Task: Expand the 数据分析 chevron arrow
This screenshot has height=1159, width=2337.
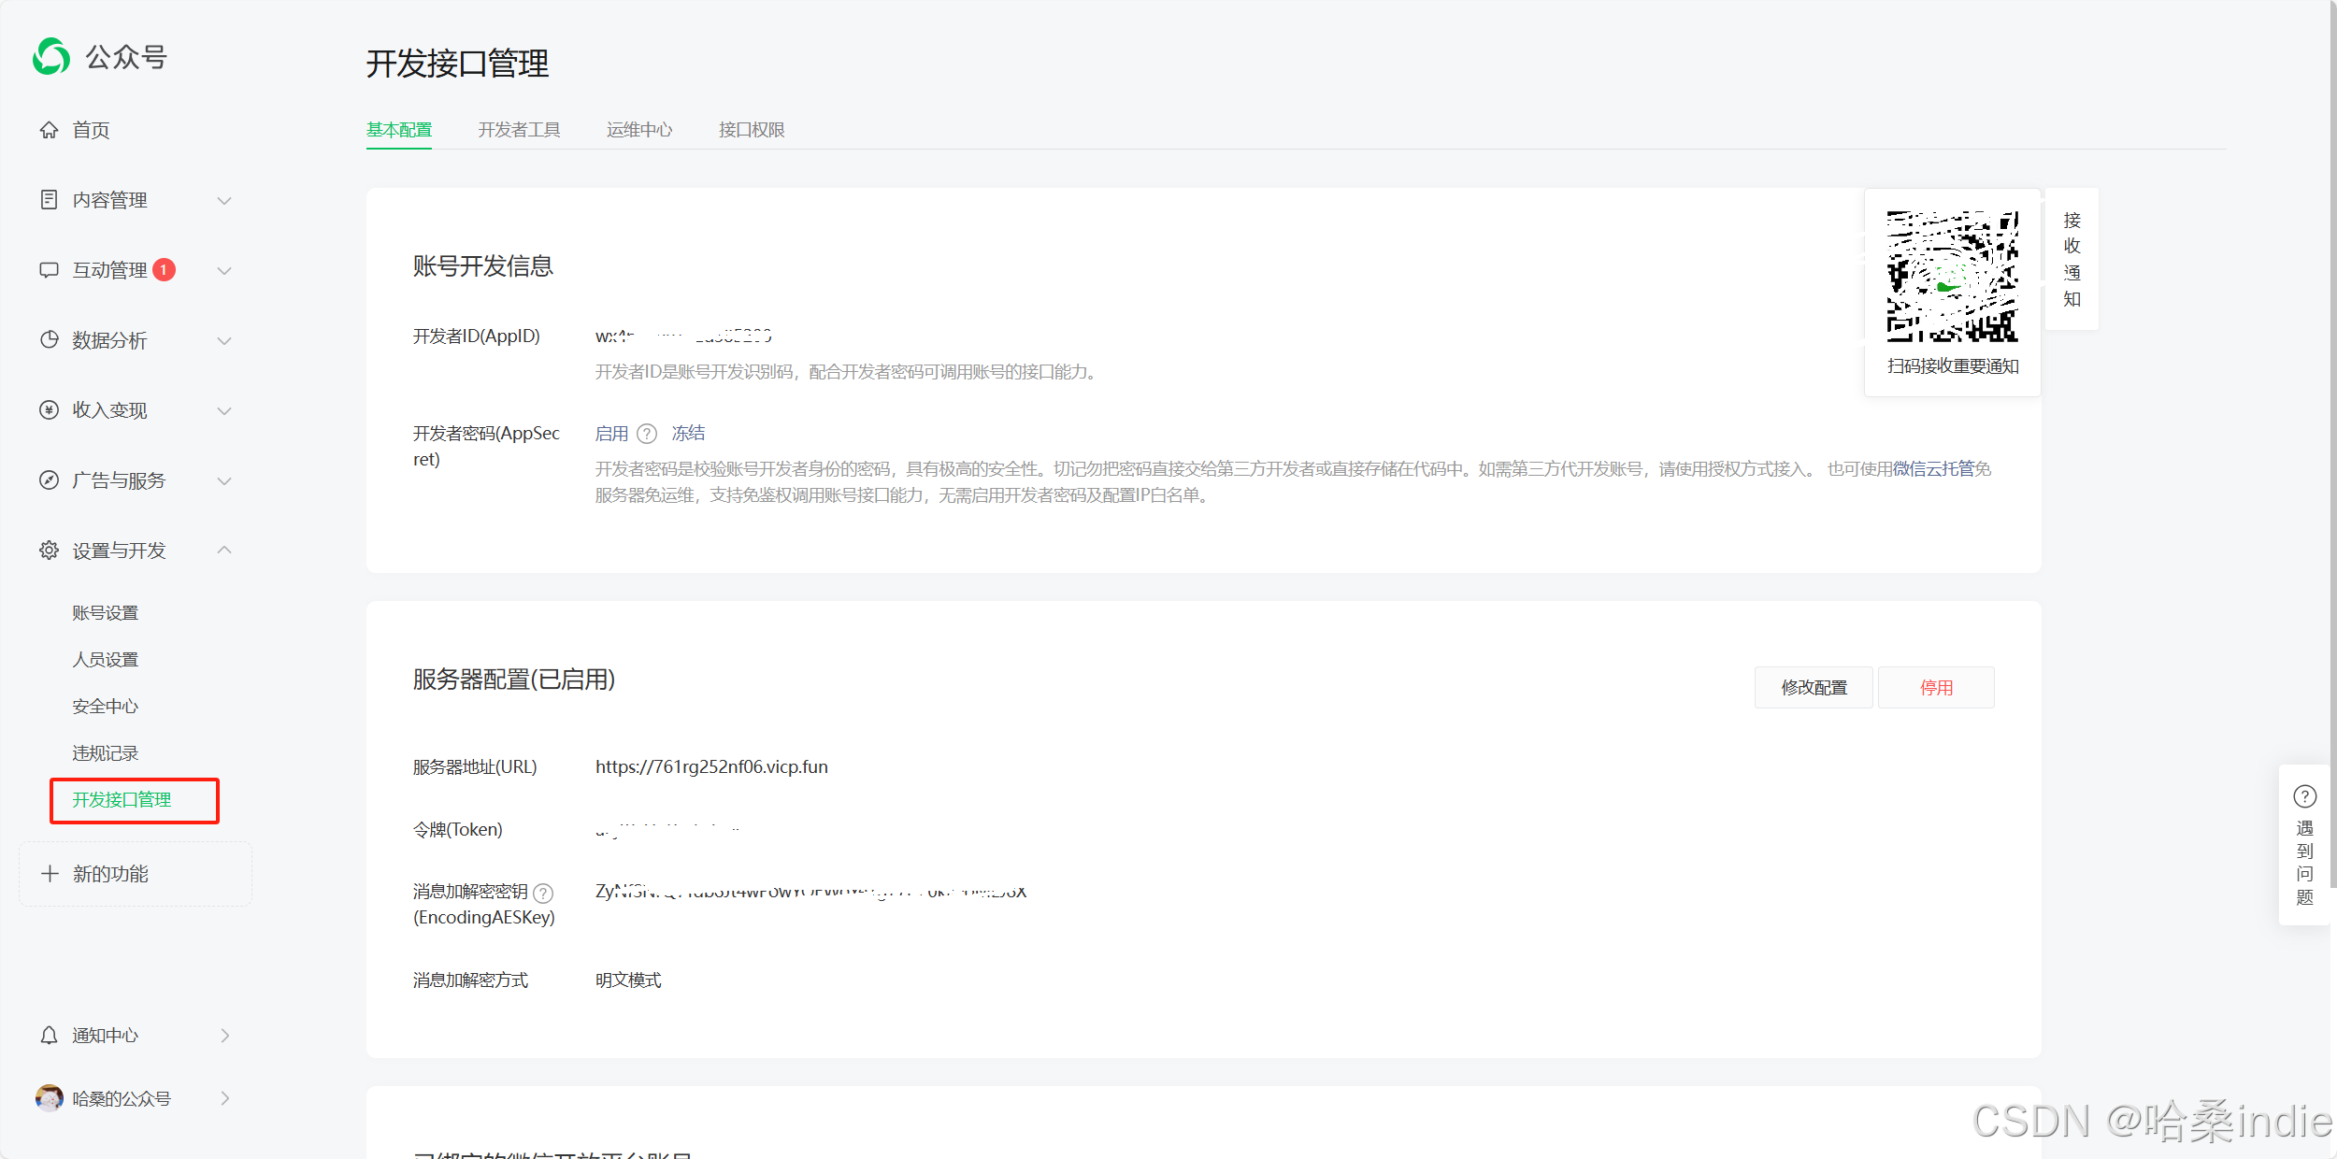Action: coord(224,341)
